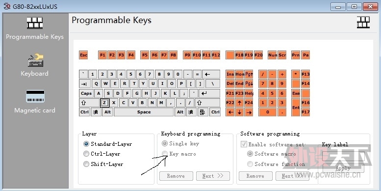Select the F13 key
Viewport: 381px width, 191px height.
click(305, 74)
